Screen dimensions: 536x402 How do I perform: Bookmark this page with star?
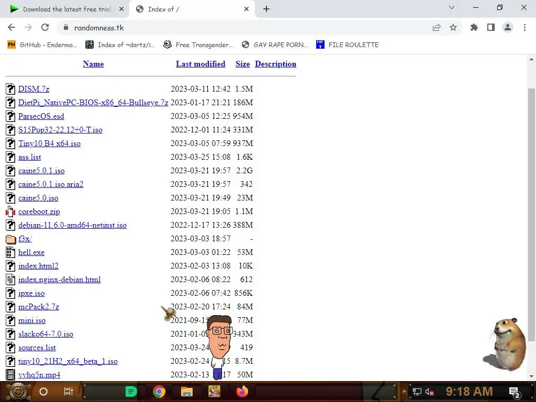pyautogui.click(x=453, y=28)
